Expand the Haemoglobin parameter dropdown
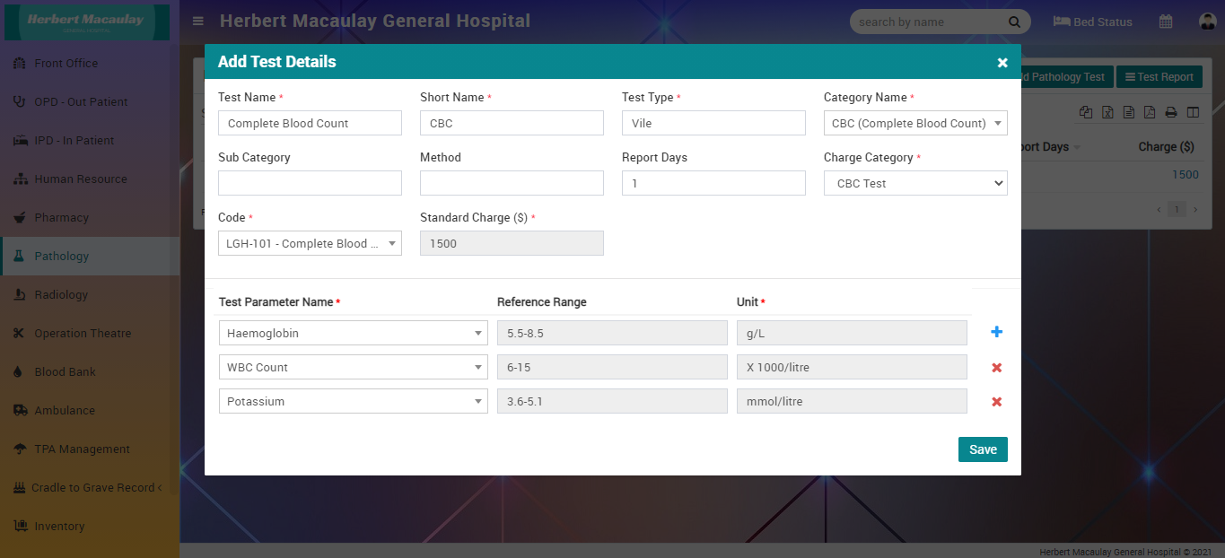Screen dimensions: 1225x558 point(353,333)
